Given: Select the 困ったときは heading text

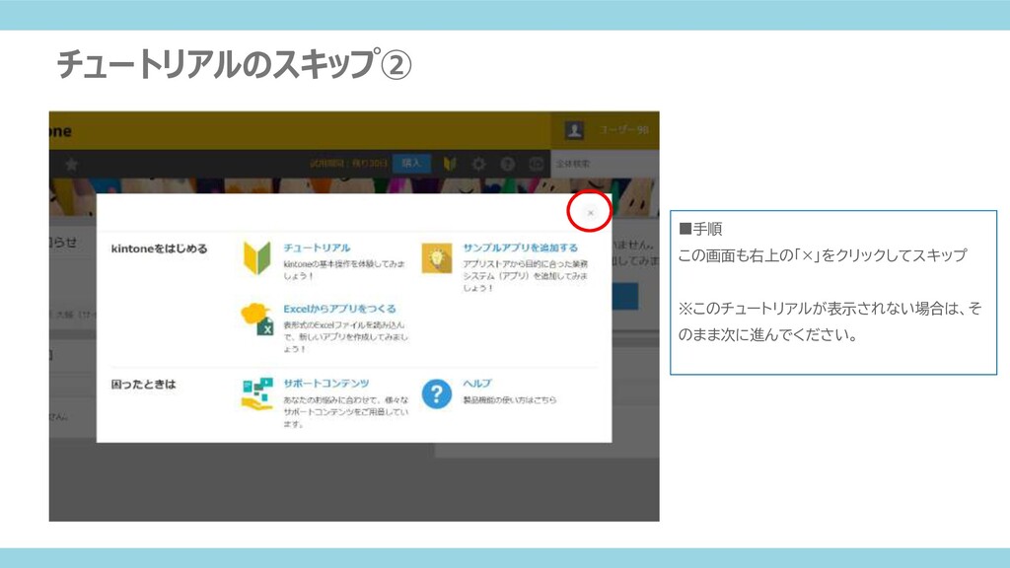Looking at the screenshot, I should click(144, 385).
